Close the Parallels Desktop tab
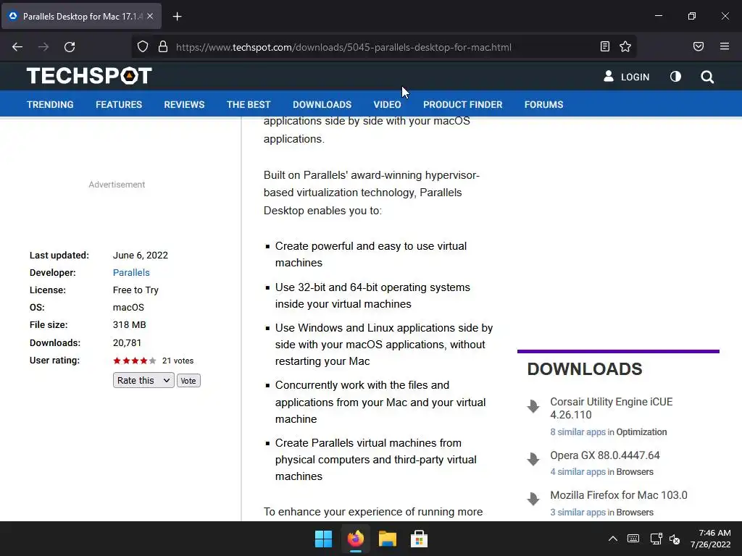This screenshot has height=556, width=742. [150, 16]
